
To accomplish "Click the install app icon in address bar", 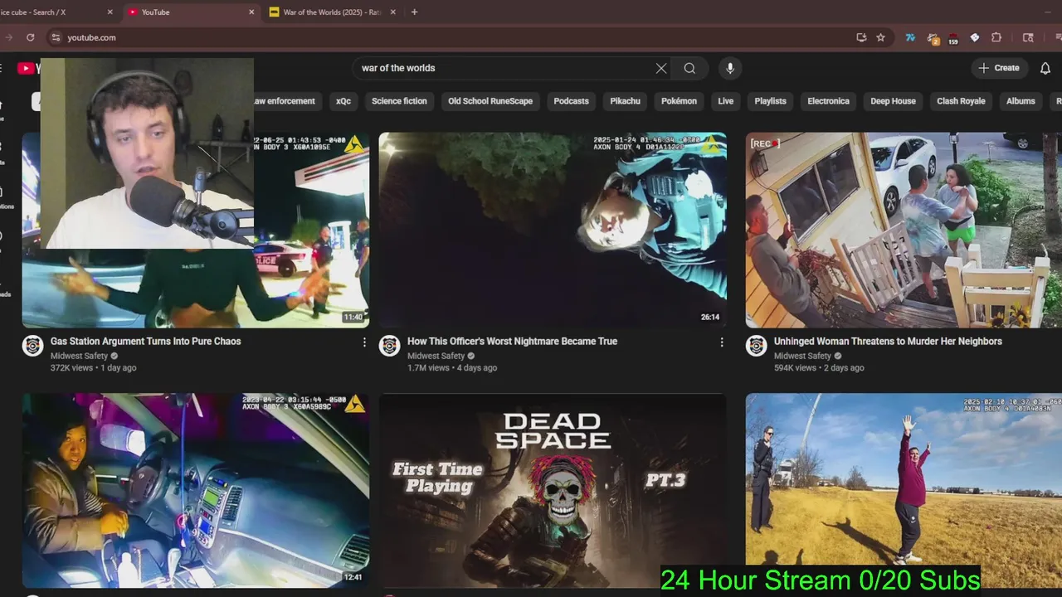I will (861, 37).
